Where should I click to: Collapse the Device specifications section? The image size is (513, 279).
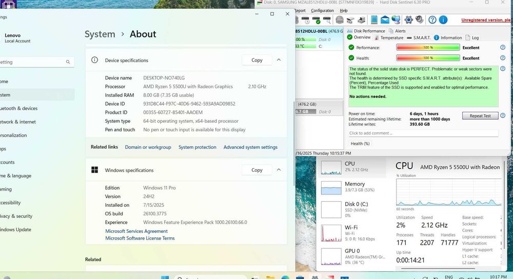pos(279,60)
